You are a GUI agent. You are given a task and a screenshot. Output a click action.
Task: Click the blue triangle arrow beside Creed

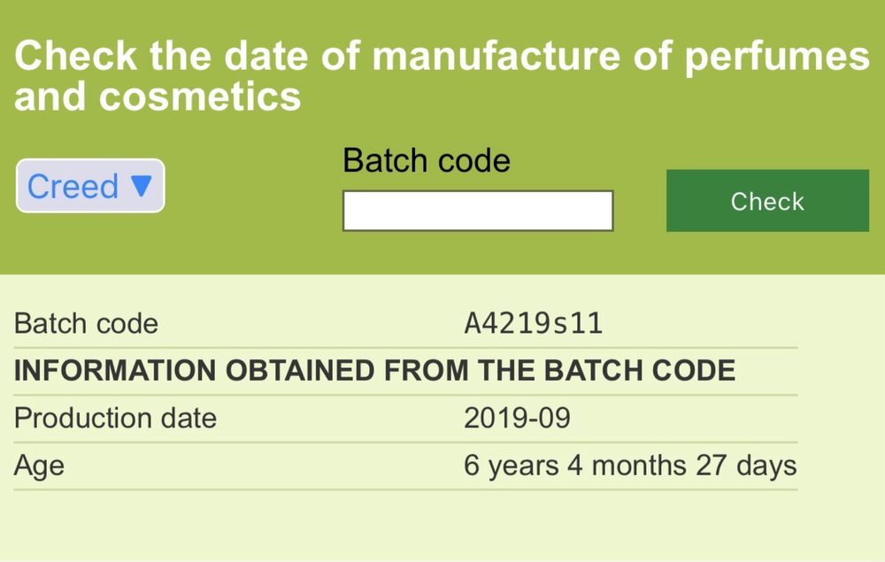click(x=142, y=185)
